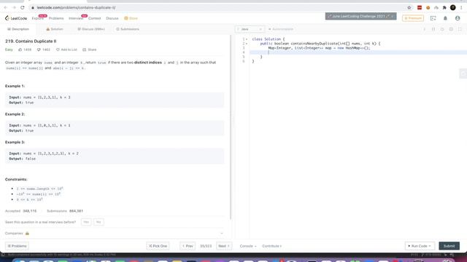Open the user profile avatar menu

(x=458, y=18)
